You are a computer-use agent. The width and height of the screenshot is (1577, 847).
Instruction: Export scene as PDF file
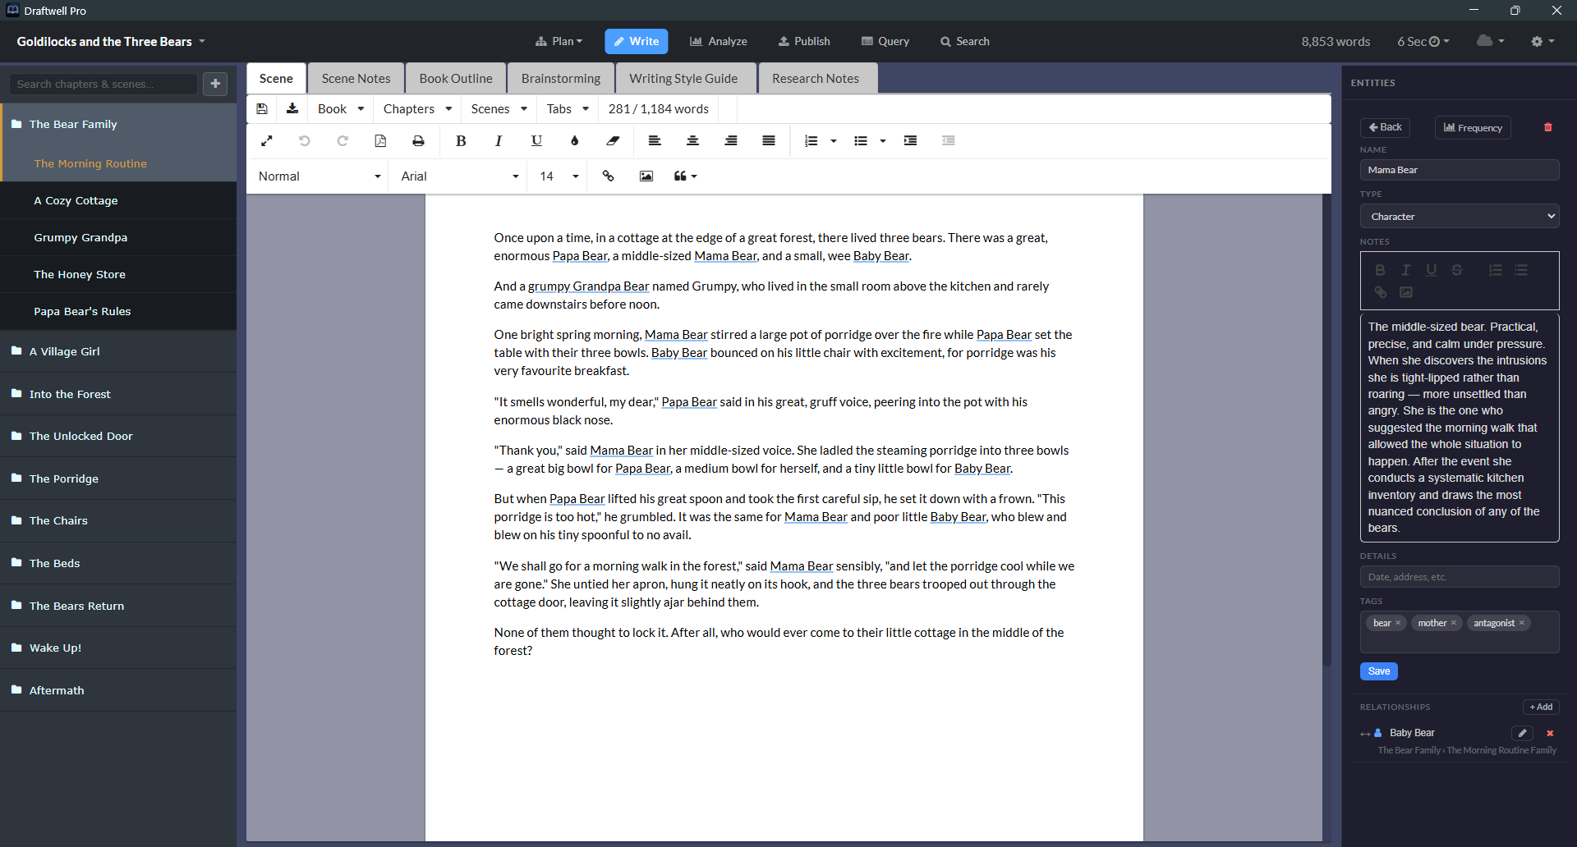click(380, 141)
